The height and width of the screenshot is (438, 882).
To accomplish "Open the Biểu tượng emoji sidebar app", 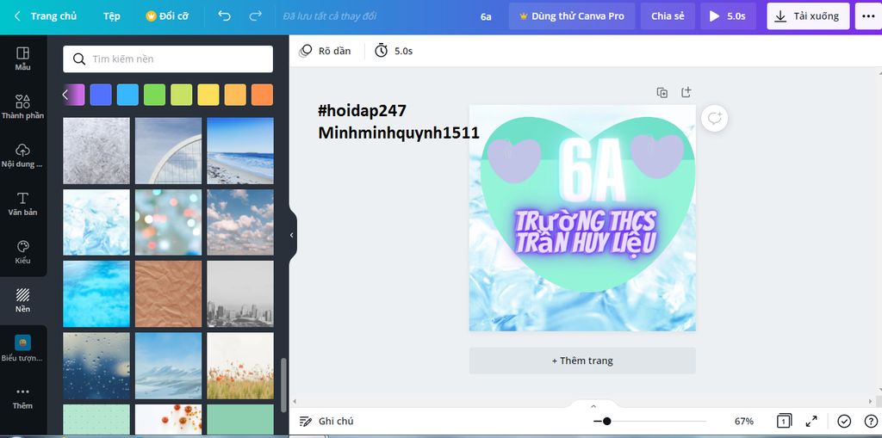I will (x=23, y=349).
